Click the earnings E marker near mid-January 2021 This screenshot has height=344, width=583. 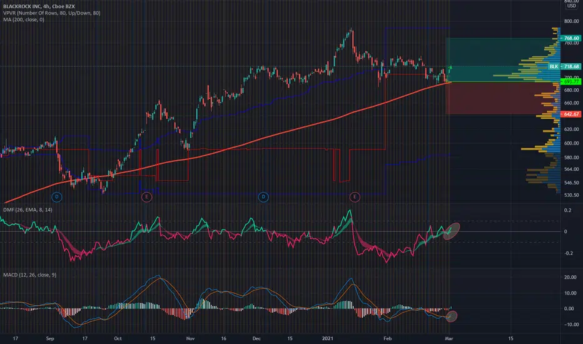[x=355, y=197]
